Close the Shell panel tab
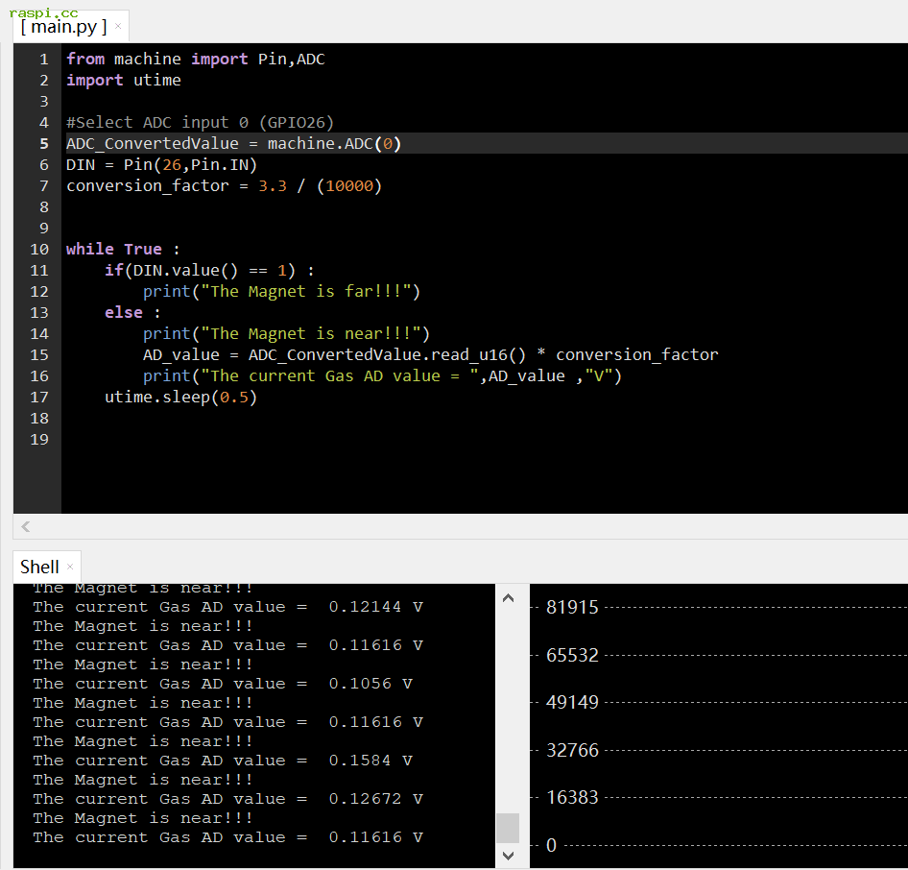 70,567
